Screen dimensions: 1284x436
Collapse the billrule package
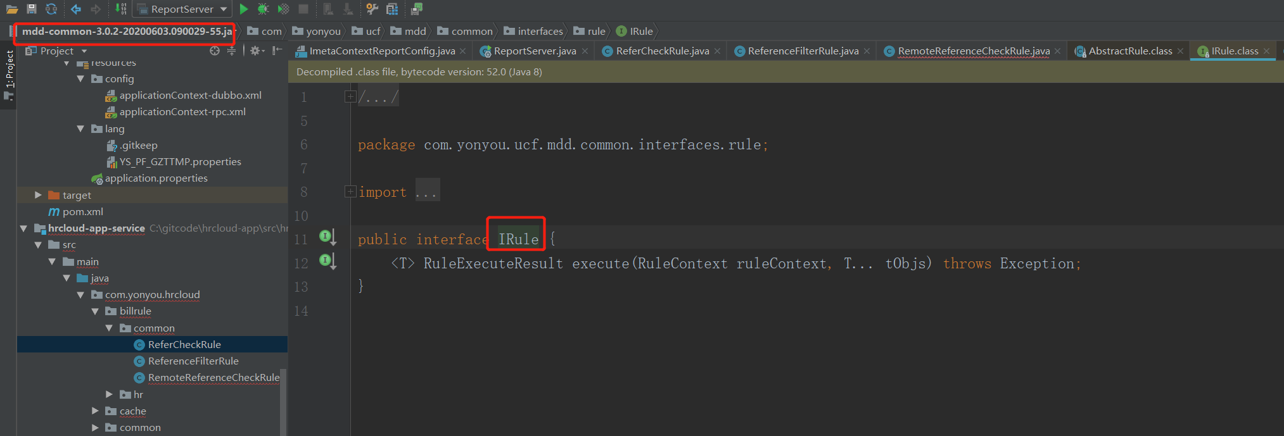click(95, 311)
